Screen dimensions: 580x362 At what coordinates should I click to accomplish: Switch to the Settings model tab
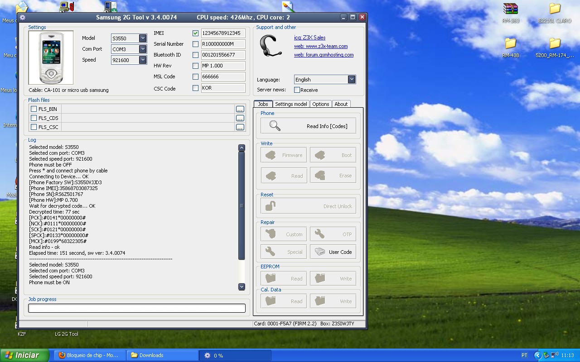pyautogui.click(x=291, y=104)
